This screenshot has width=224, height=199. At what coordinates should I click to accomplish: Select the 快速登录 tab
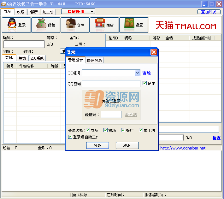tap(95, 60)
